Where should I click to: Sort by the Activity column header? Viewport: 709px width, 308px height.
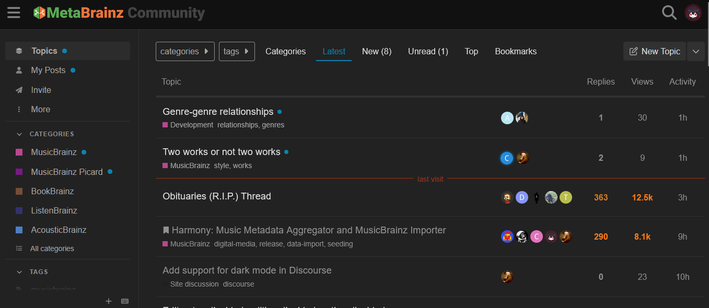(682, 81)
